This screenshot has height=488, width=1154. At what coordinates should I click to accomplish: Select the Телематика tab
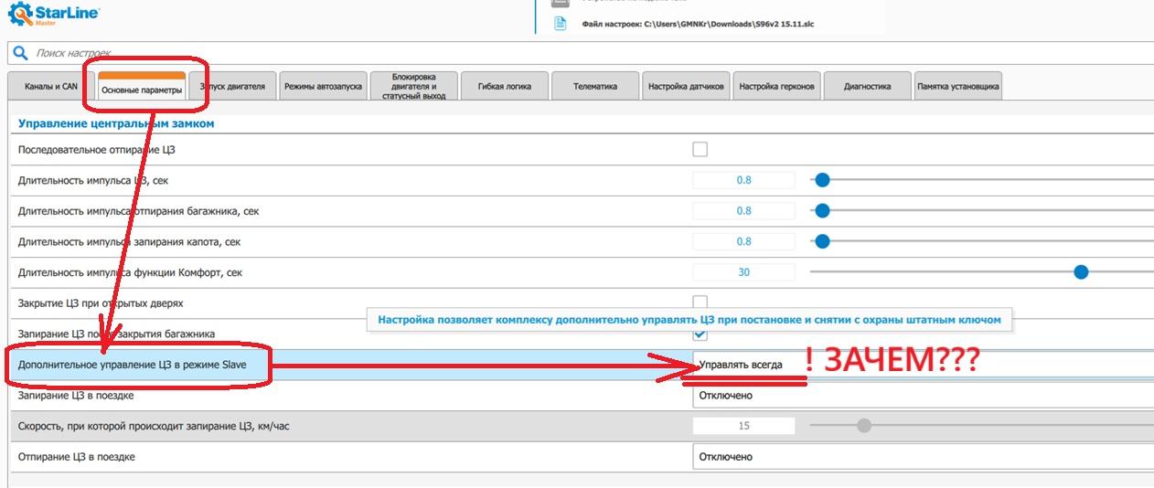point(594,87)
